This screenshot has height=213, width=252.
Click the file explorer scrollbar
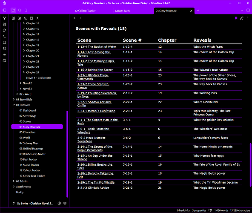(67, 154)
